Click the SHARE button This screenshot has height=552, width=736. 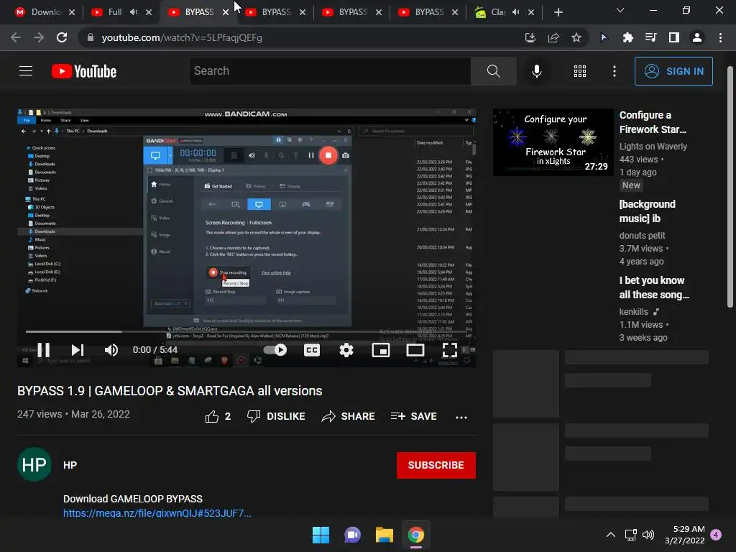pos(348,416)
